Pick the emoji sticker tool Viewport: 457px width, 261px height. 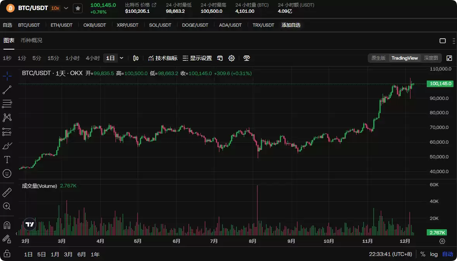point(7,173)
